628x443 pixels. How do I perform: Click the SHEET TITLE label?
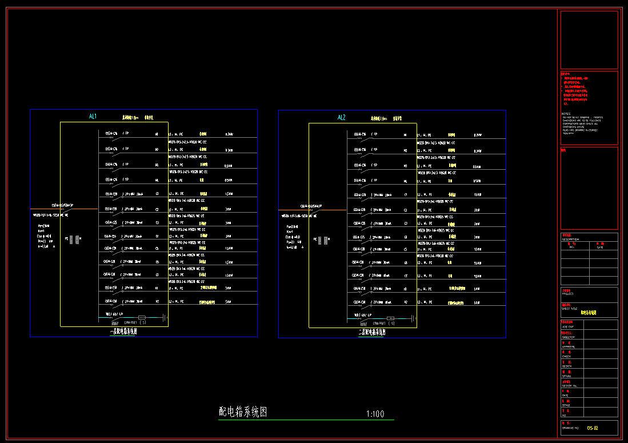(x=569, y=309)
